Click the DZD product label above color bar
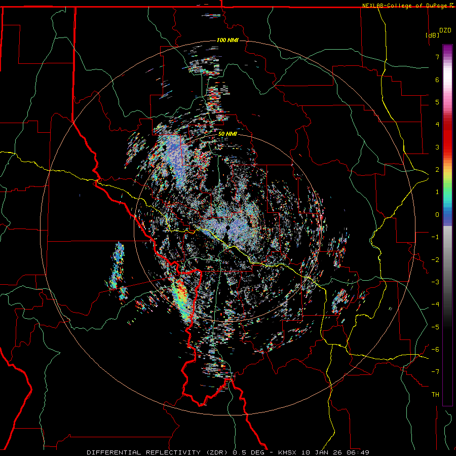456x456 pixels. pyautogui.click(x=445, y=30)
